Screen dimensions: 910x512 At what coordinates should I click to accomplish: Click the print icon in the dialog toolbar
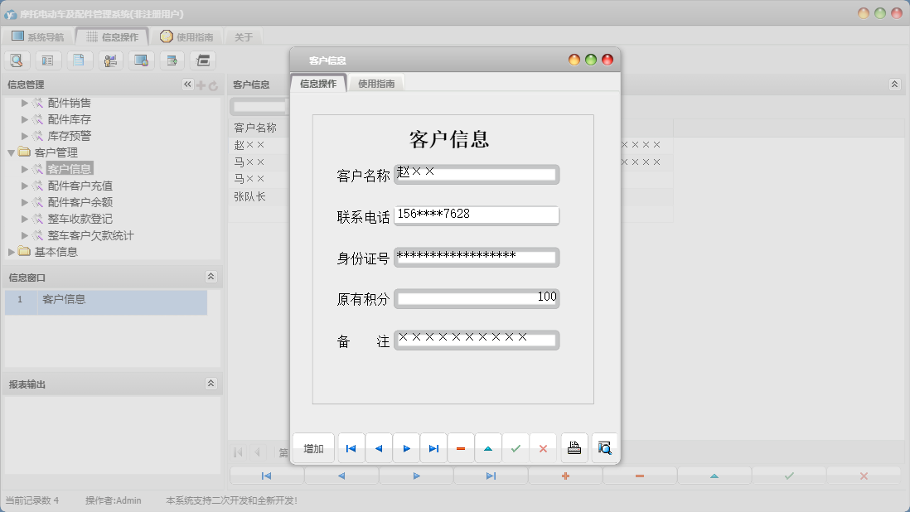tap(574, 448)
